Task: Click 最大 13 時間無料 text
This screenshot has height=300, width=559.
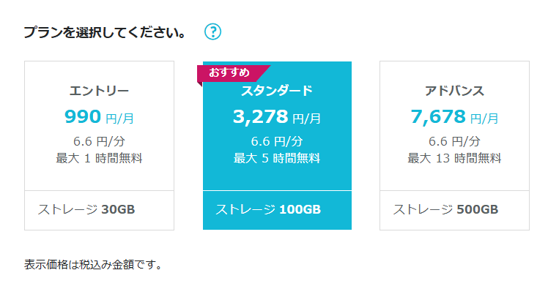Action: coord(454,158)
